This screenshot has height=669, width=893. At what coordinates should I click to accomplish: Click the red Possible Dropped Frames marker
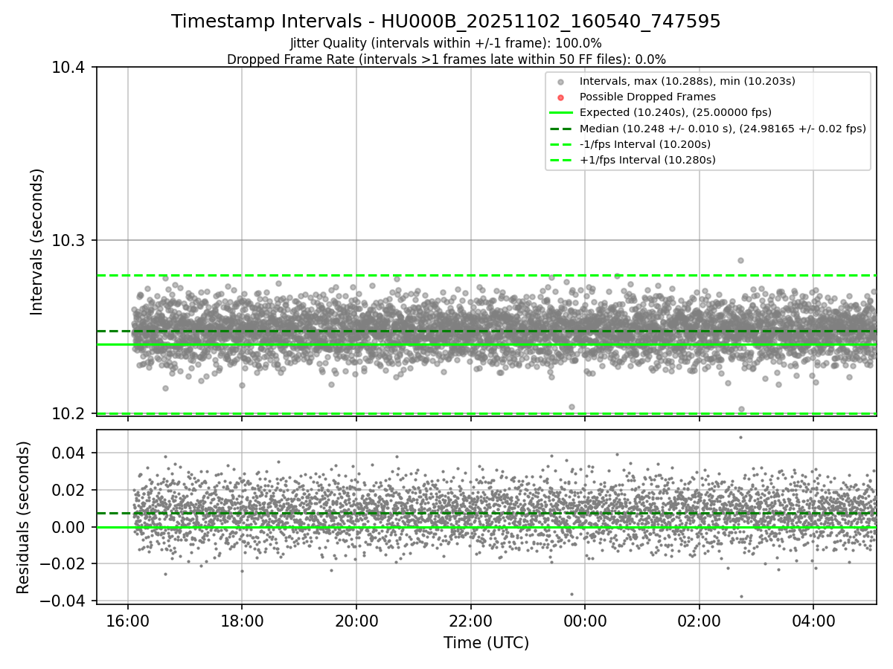click(x=561, y=97)
